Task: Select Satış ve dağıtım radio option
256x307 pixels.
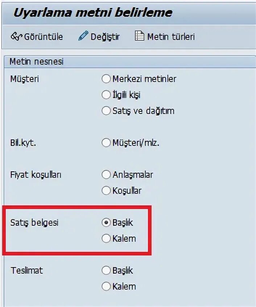Action: pyautogui.click(x=106, y=111)
